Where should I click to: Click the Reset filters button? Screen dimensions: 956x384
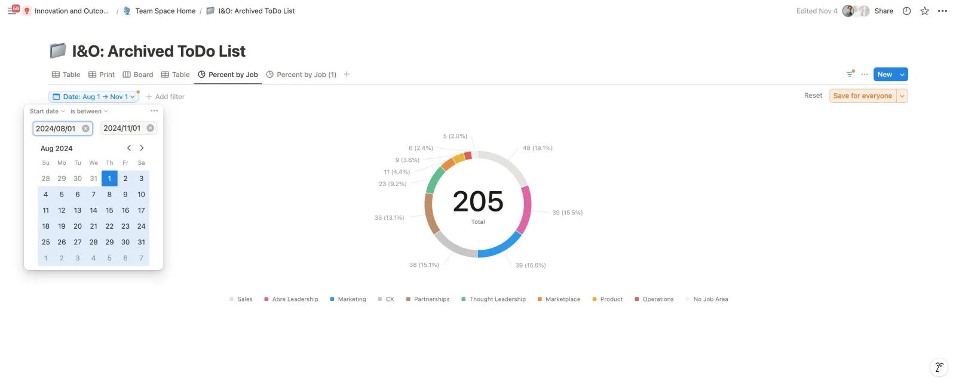(813, 96)
